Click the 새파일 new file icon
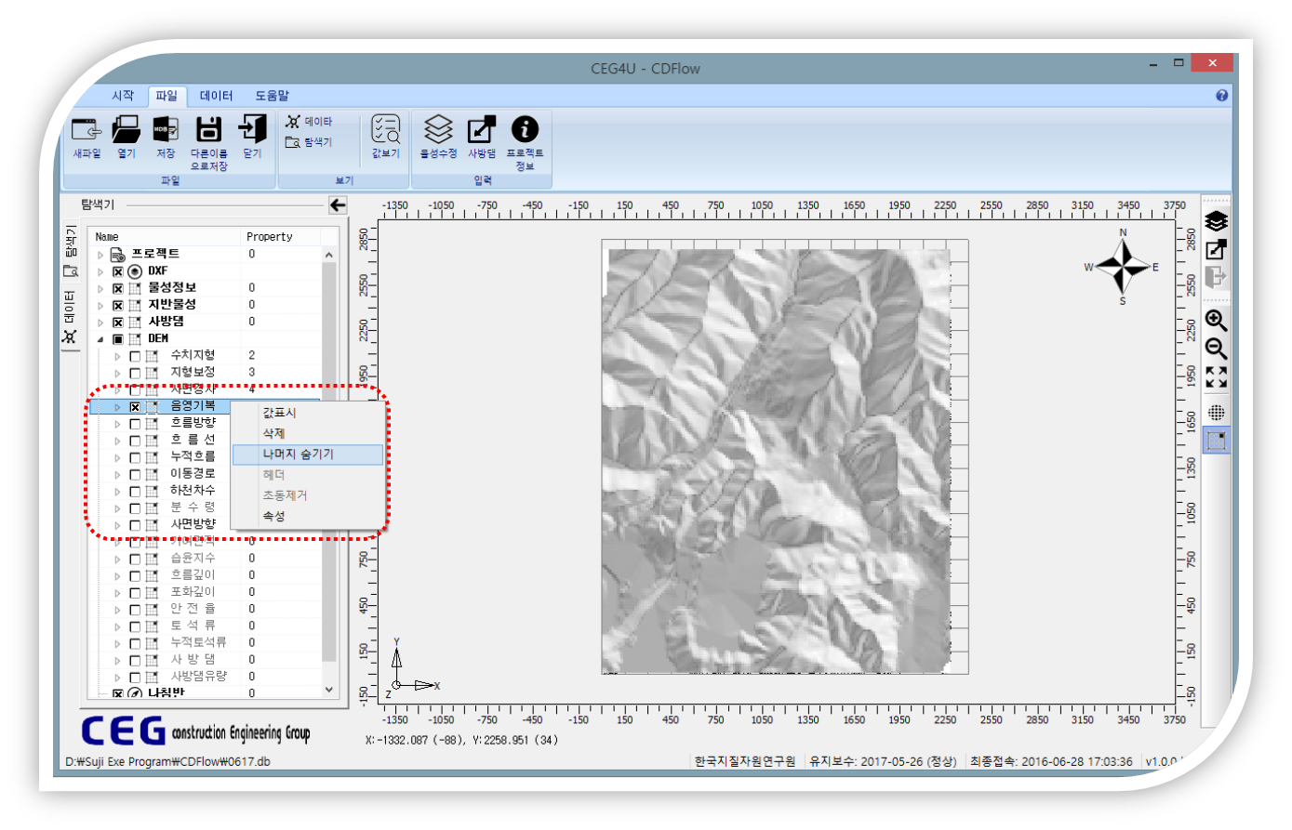1292x830 pixels. coord(87,130)
